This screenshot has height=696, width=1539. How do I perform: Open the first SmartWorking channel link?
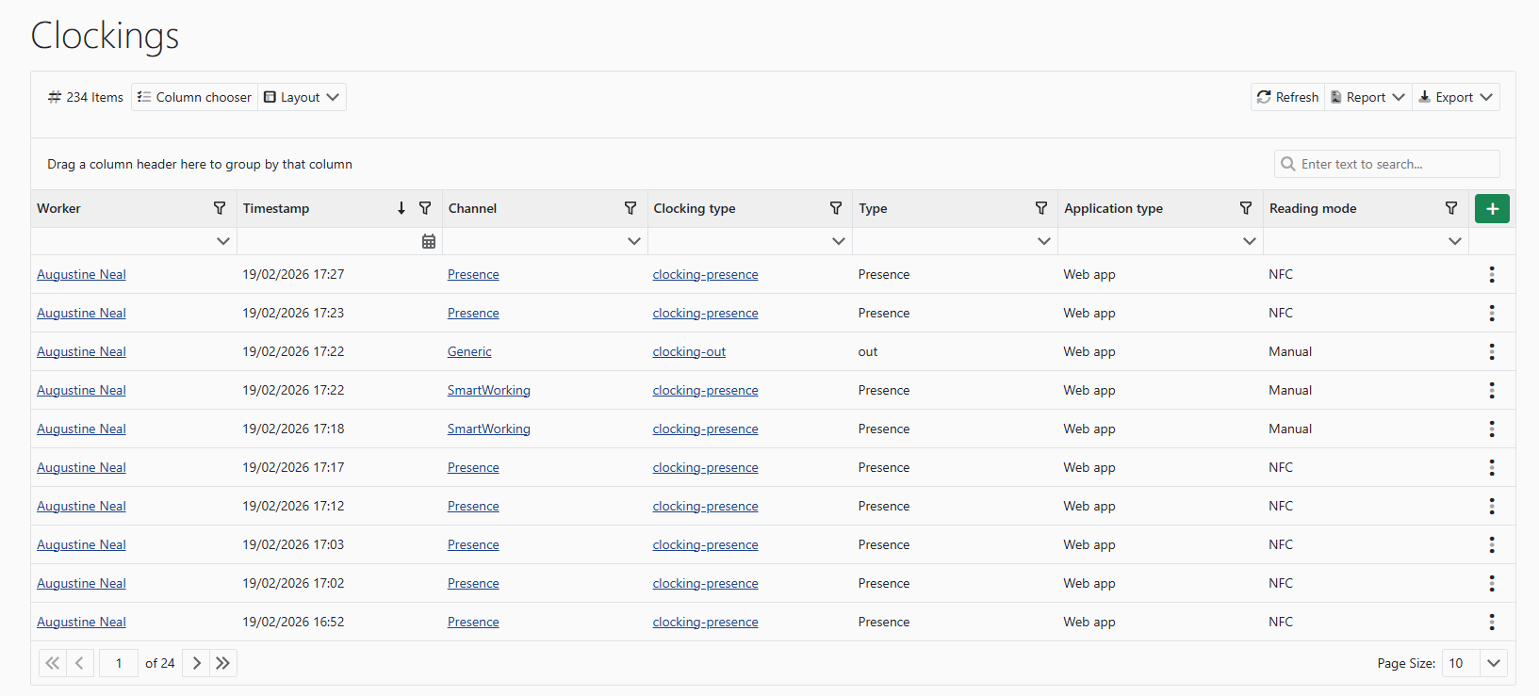point(488,390)
